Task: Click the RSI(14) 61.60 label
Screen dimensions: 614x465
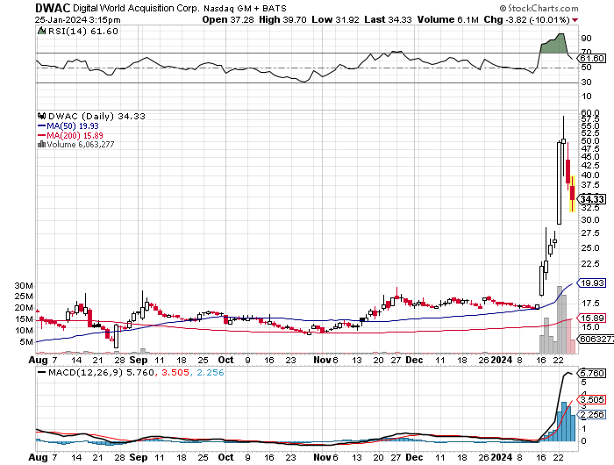Action: tap(83, 32)
